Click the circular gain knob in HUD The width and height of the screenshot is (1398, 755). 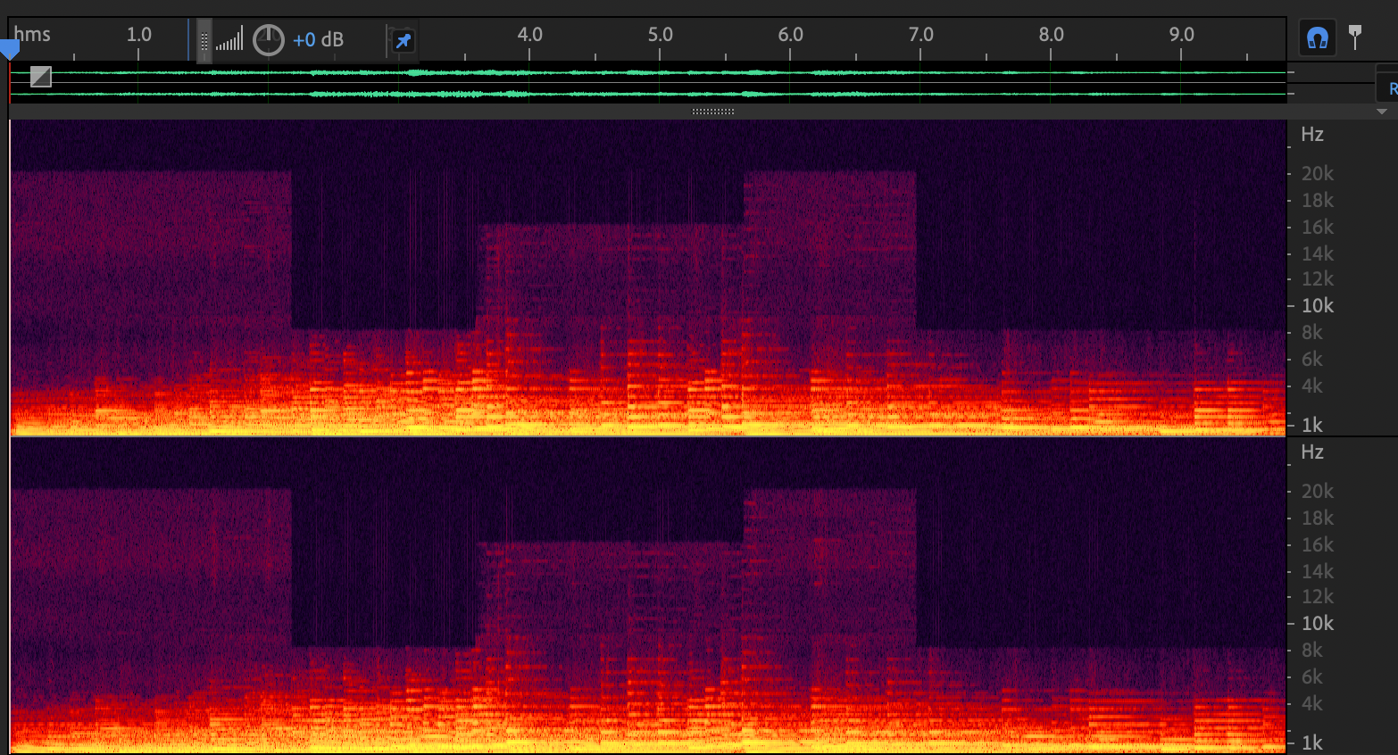coord(268,40)
